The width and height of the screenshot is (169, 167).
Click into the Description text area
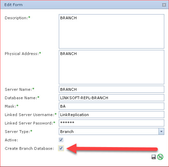112,31
